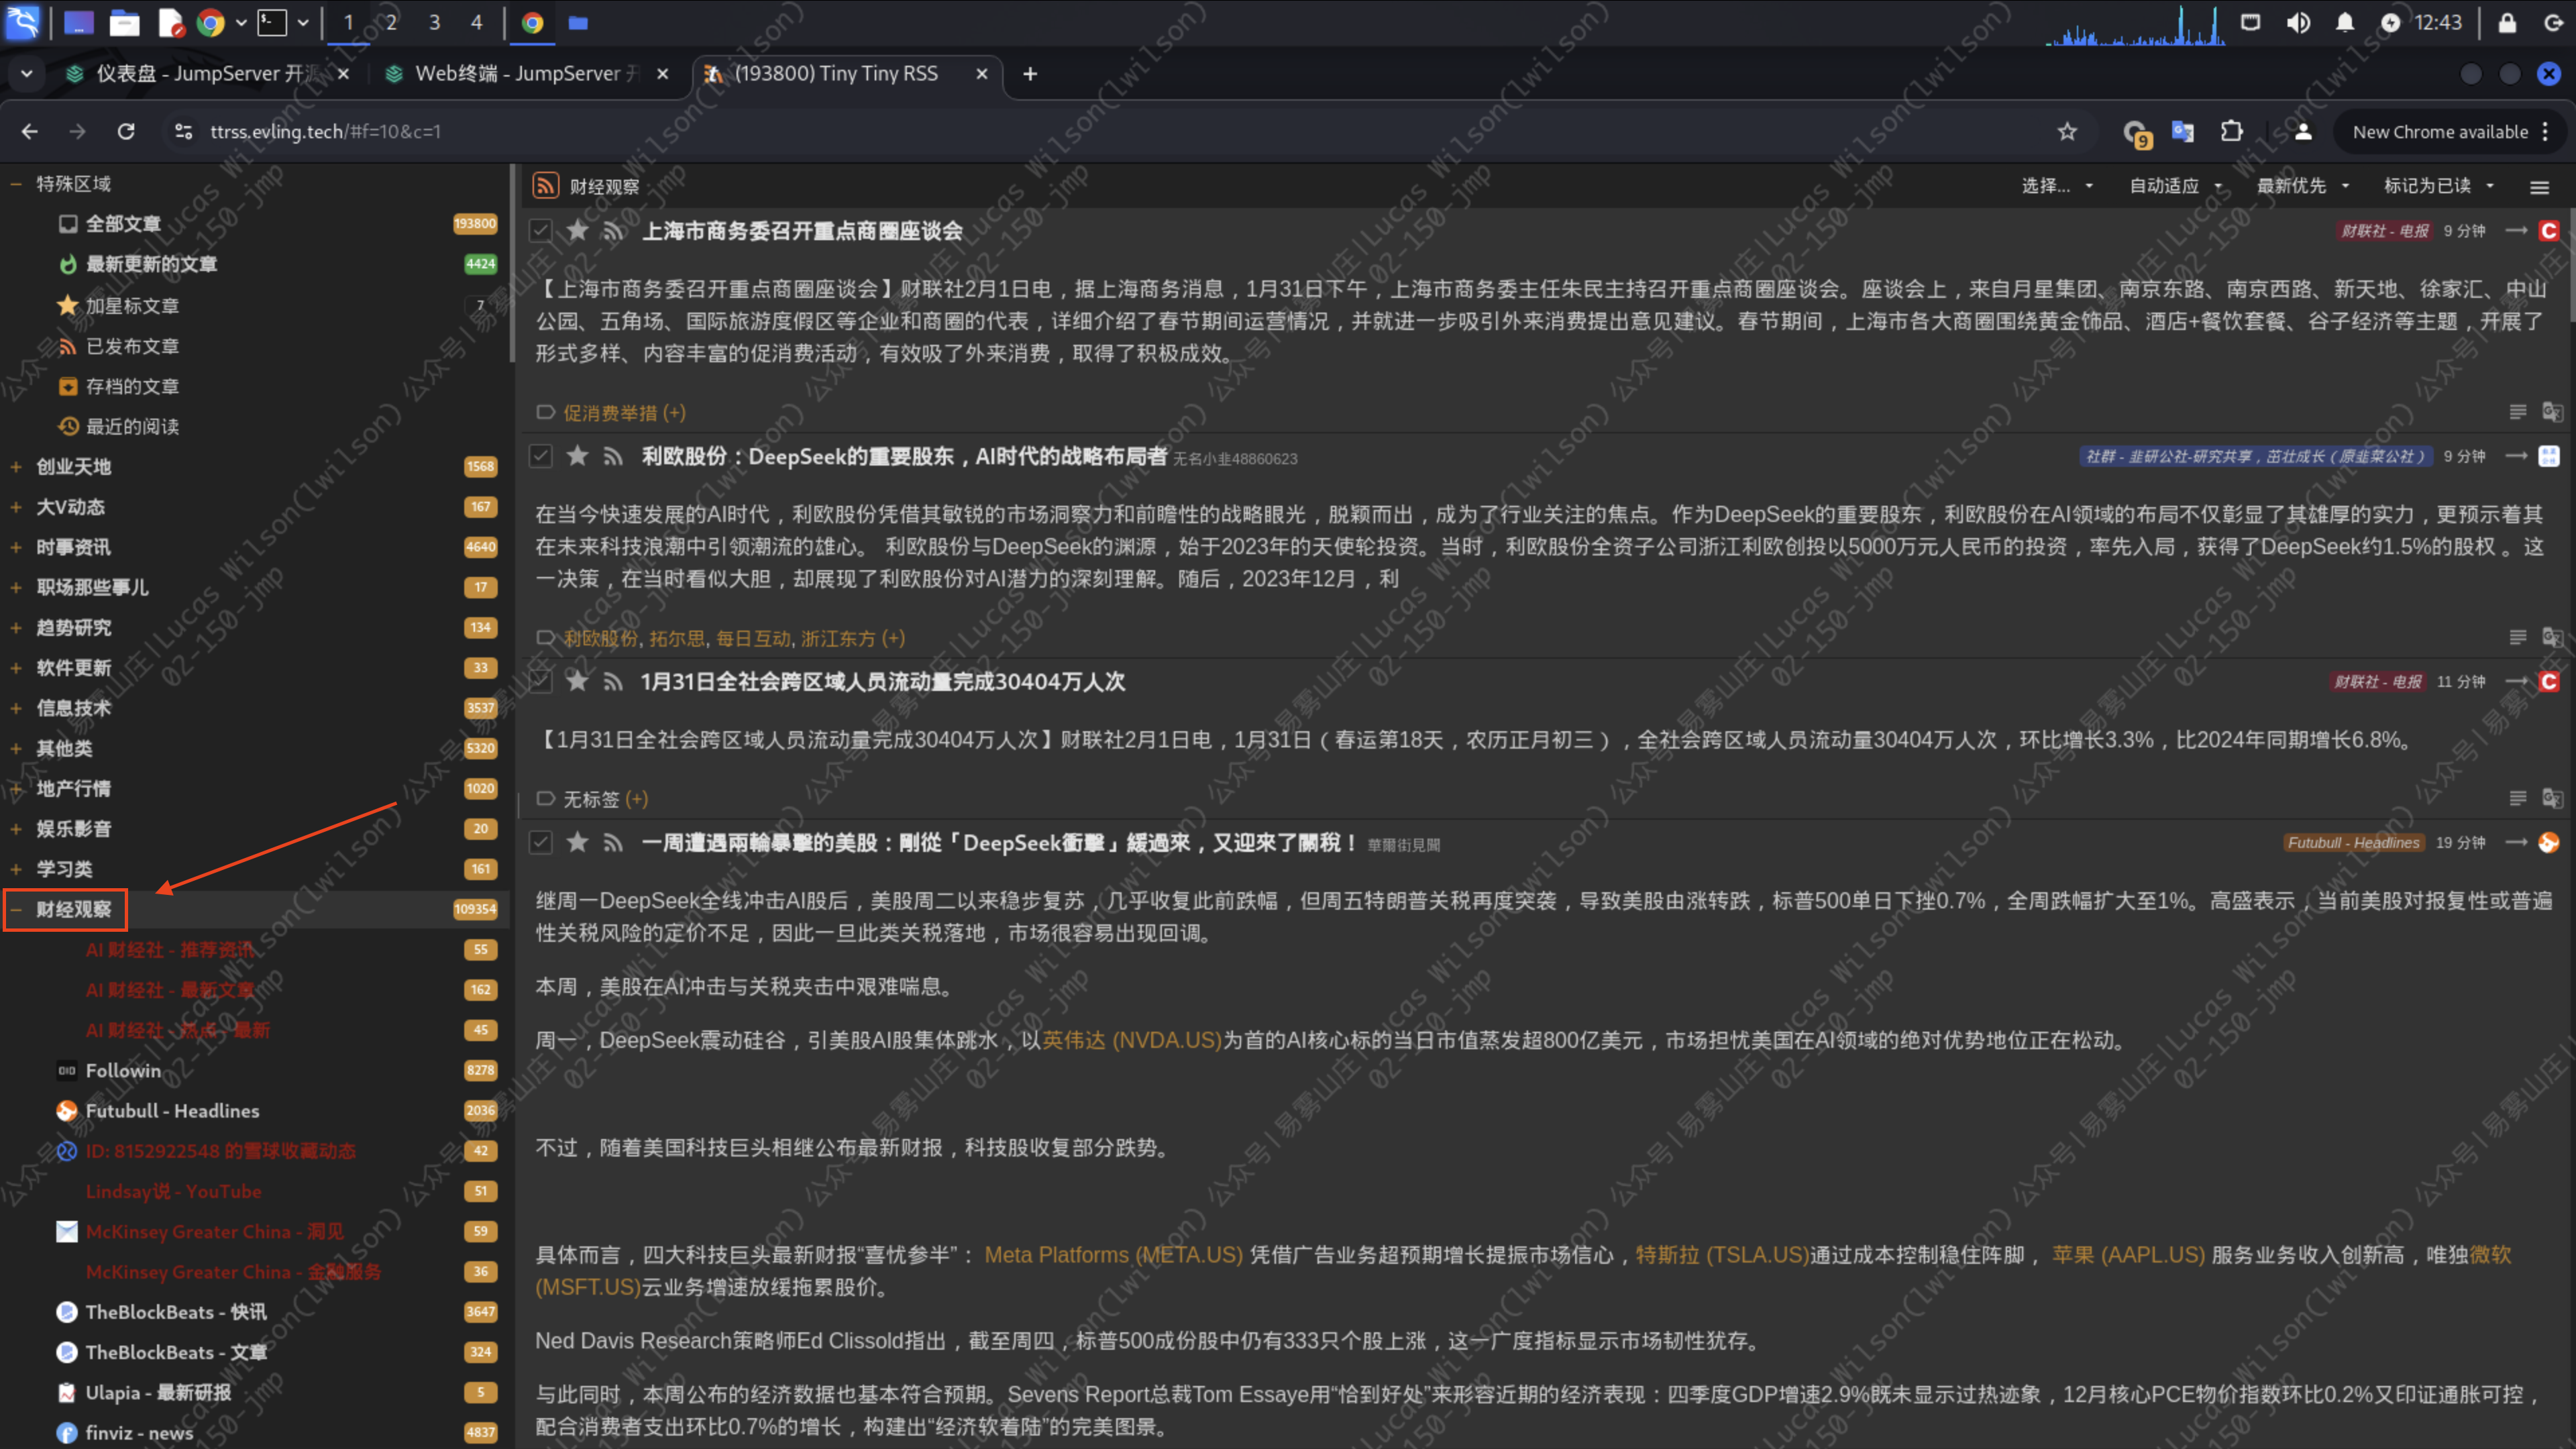Go back with the browser back arrow
The height and width of the screenshot is (1449, 2576).
(x=29, y=131)
